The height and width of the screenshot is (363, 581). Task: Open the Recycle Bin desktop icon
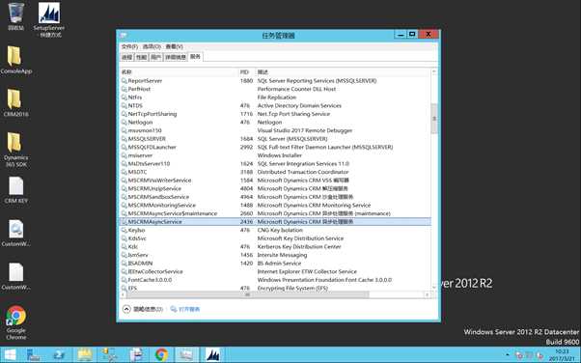coord(16,16)
